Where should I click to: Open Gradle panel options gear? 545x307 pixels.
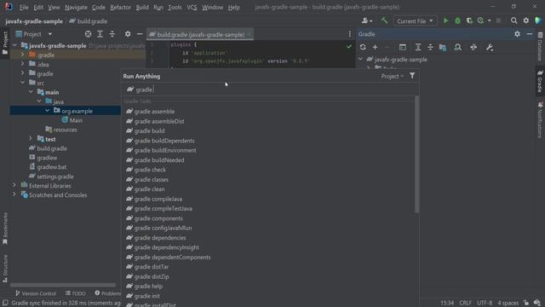[517, 34]
